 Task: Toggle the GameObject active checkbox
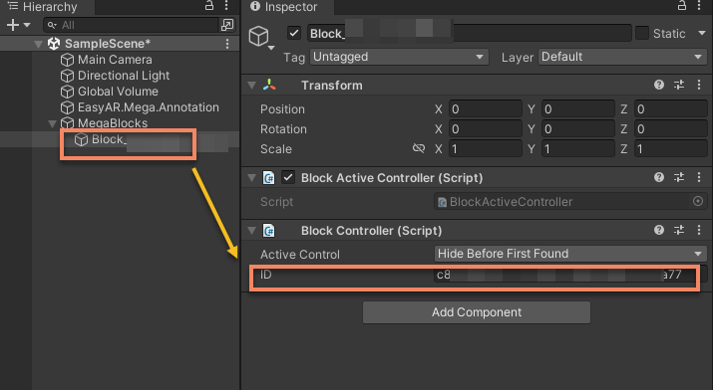(x=294, y=33)
